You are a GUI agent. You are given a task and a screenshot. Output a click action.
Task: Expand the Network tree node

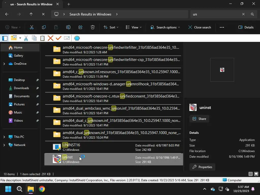(4, 145)
